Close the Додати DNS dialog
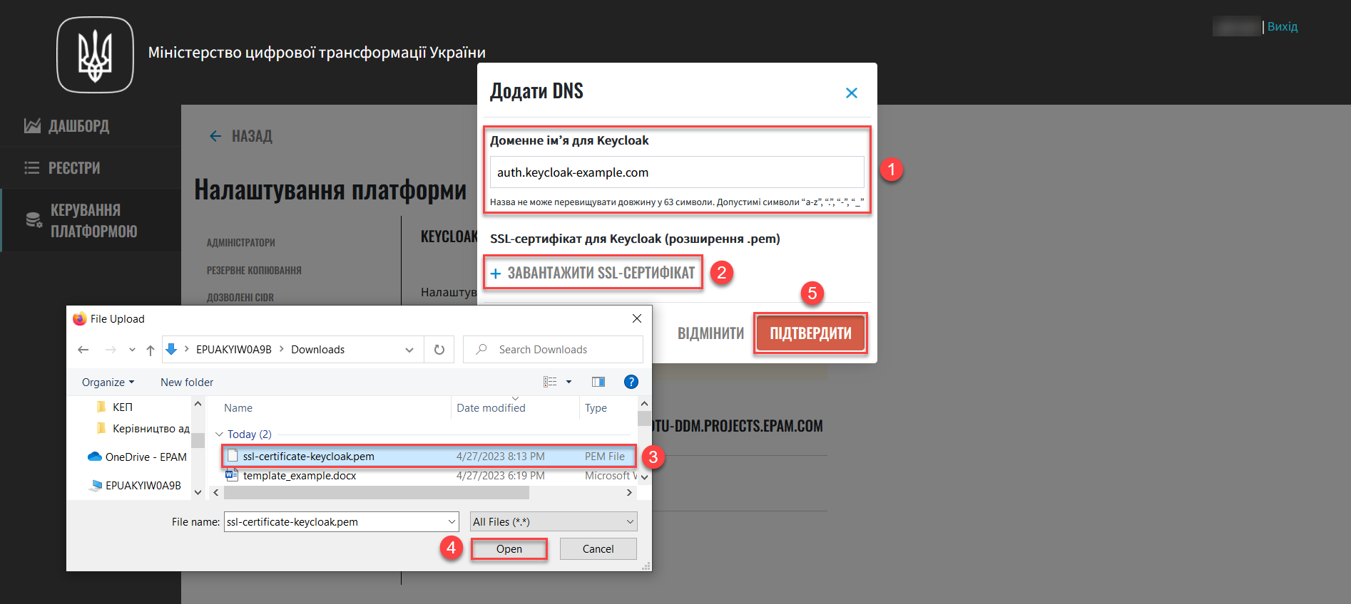The height and width of the screenshot is (604, 1351). pyautogui.click(x=851, y=93)
